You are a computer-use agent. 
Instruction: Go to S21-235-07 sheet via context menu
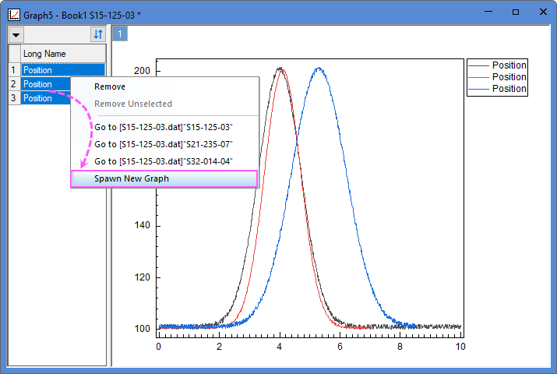coord(164,144)
